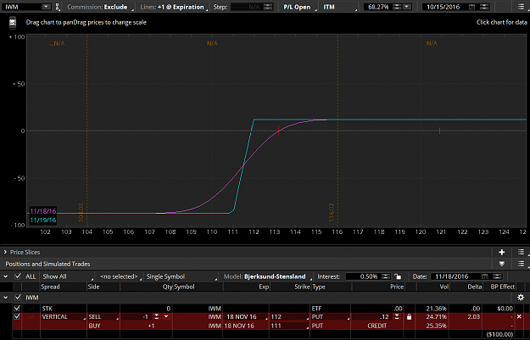Click the 116.02 vertical price marker label
This screenshot has width=530, height=340.
click(x=332, y=212)
